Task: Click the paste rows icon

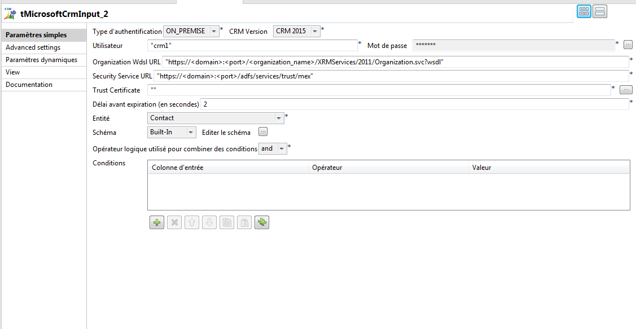Action: [x=244, y=222]
